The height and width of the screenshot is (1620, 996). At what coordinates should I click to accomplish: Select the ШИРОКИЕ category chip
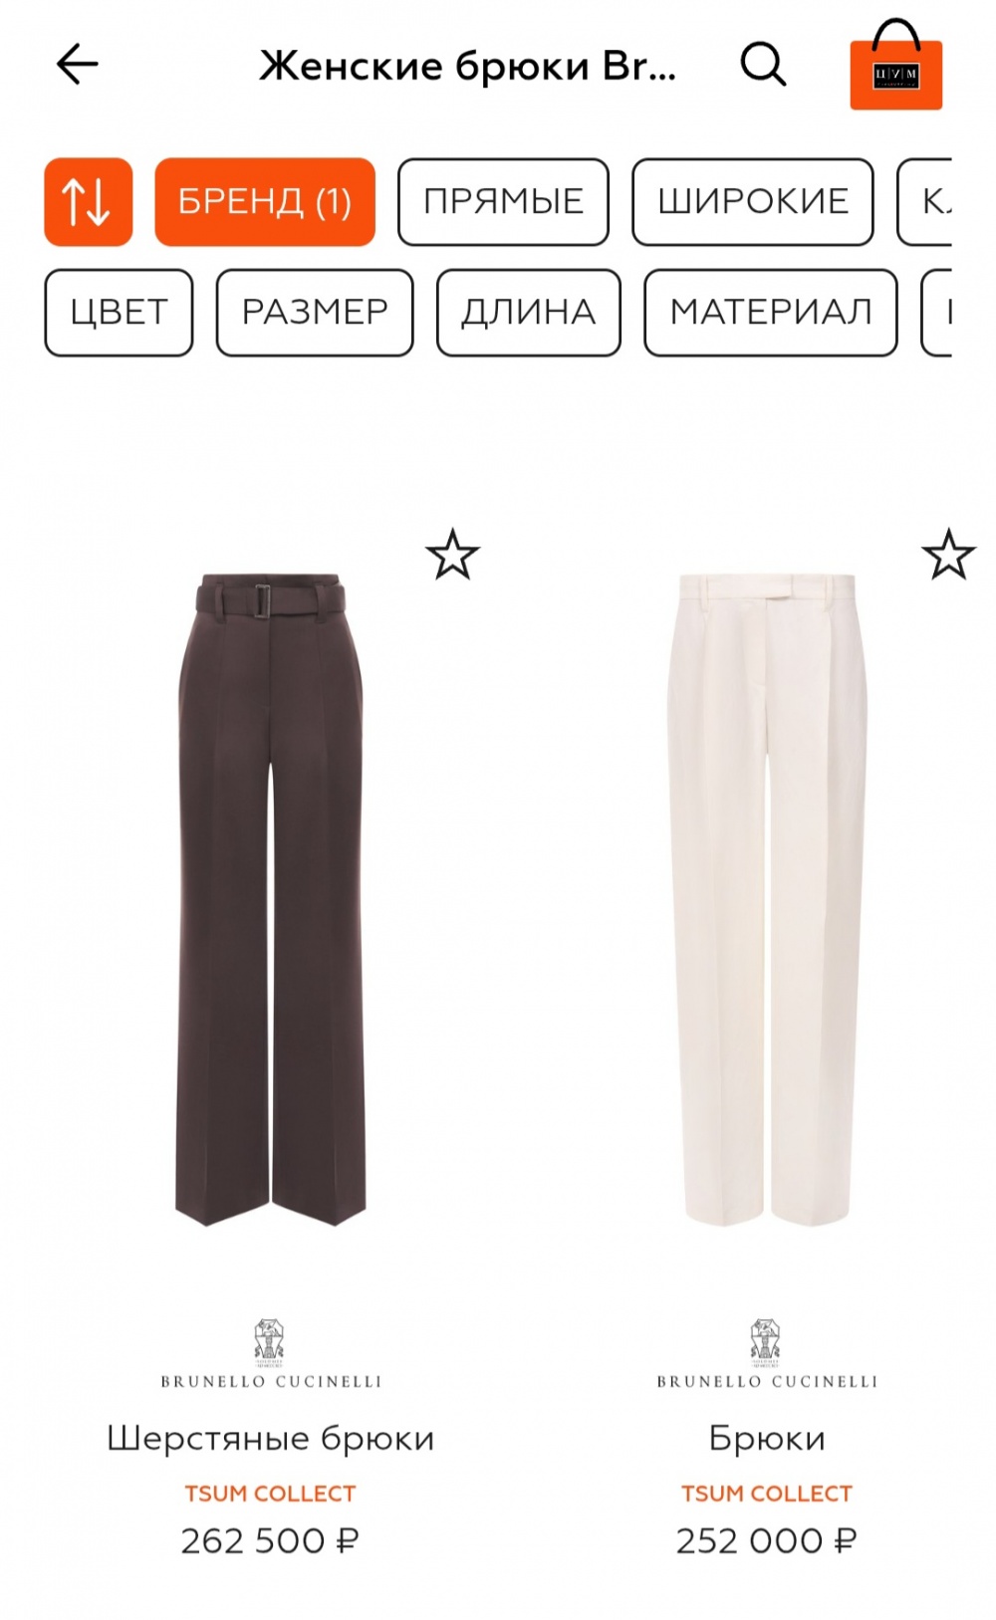point(753,202)
